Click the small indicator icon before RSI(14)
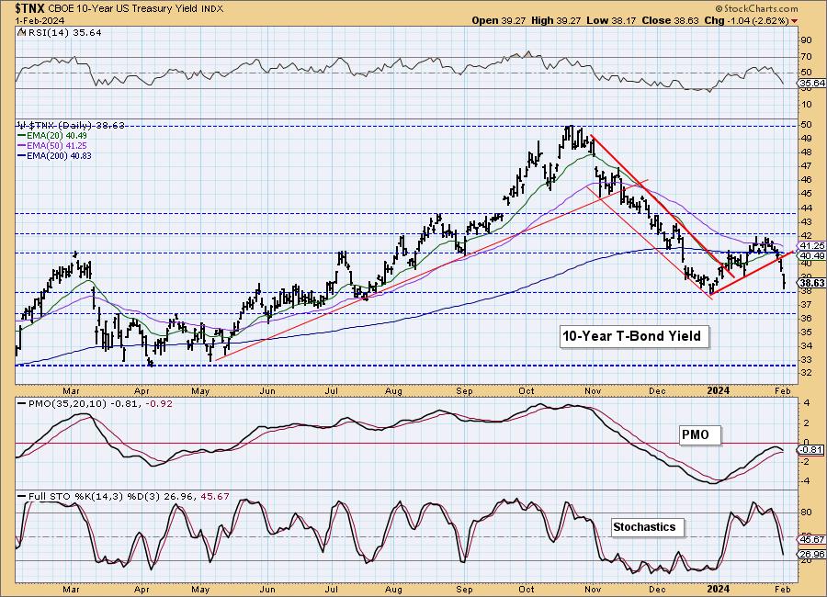This screenshot has width=827, height=597. coord(21,32)
